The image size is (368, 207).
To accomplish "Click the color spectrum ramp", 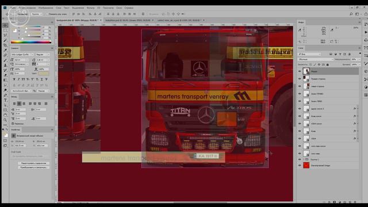I will [x=30, y=42].
